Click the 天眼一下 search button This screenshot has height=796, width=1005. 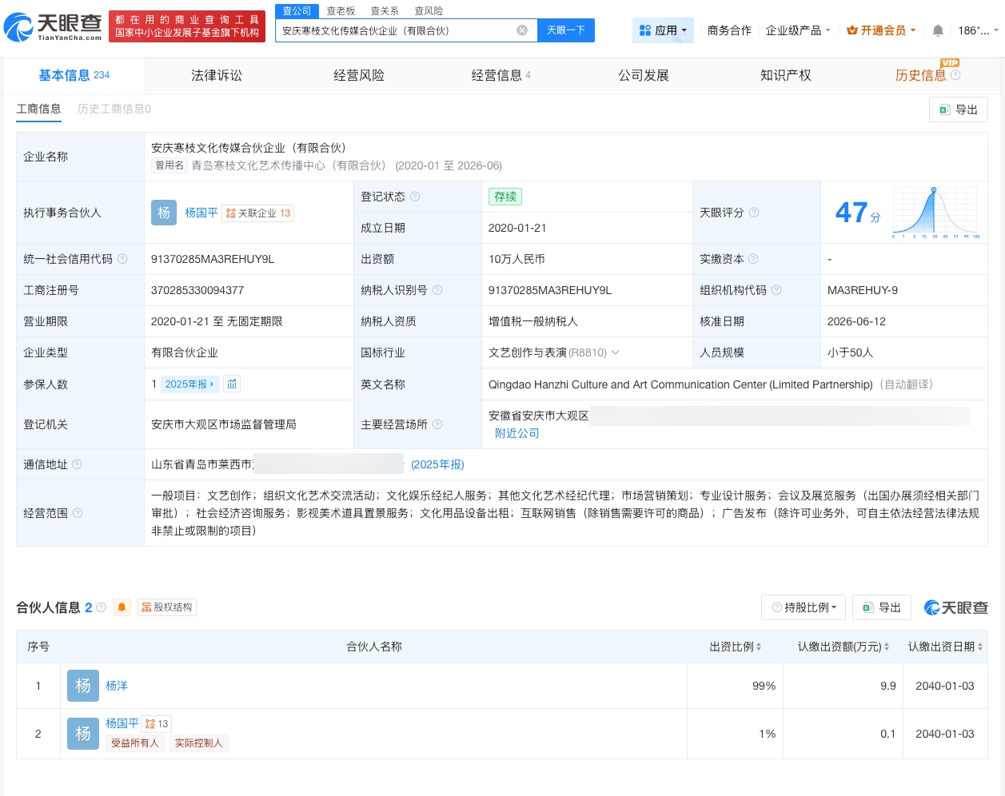click(566, 30)
